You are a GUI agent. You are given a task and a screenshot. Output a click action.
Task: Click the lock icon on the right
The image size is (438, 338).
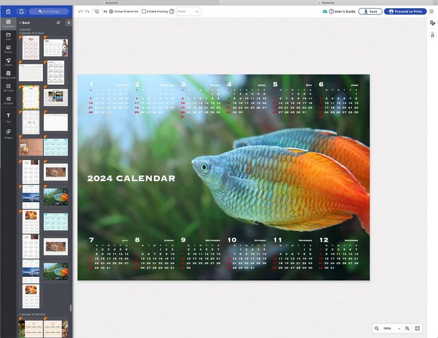[433, 34]
